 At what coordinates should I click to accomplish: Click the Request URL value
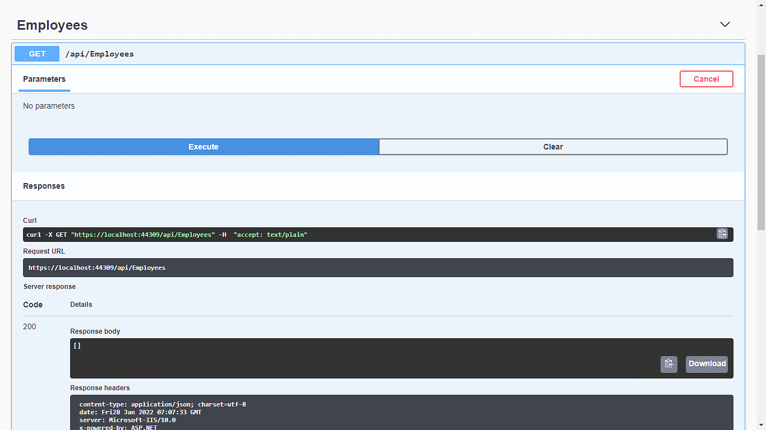(x=97, y=268)
